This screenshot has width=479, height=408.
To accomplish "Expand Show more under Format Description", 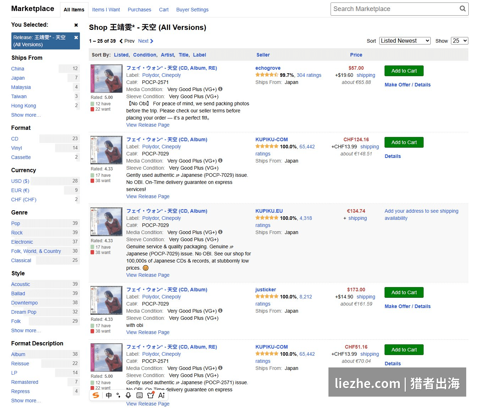I will [26, 401].
